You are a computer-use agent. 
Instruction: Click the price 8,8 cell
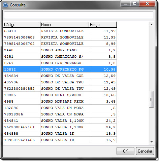coord(103,56)
